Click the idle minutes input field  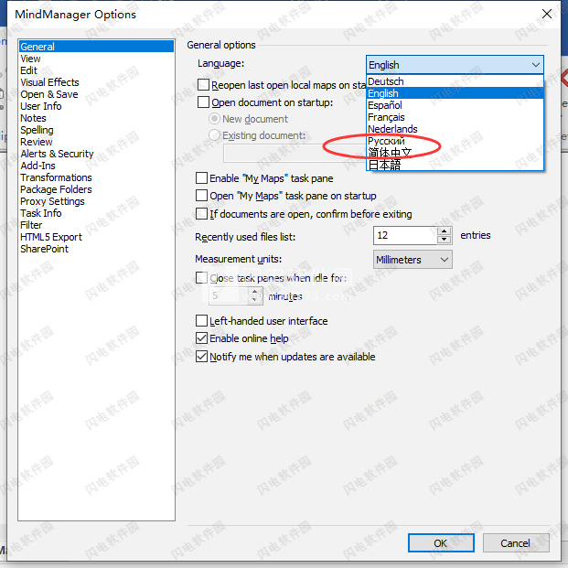(229, 295)
